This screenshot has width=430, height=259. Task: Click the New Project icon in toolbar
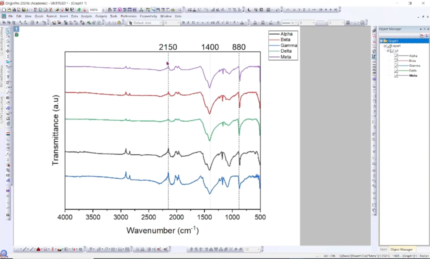[4, 10]
